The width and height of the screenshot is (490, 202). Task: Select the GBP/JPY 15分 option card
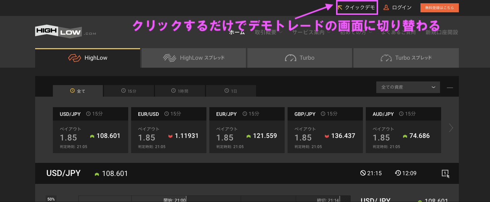[x=325, y=130]
